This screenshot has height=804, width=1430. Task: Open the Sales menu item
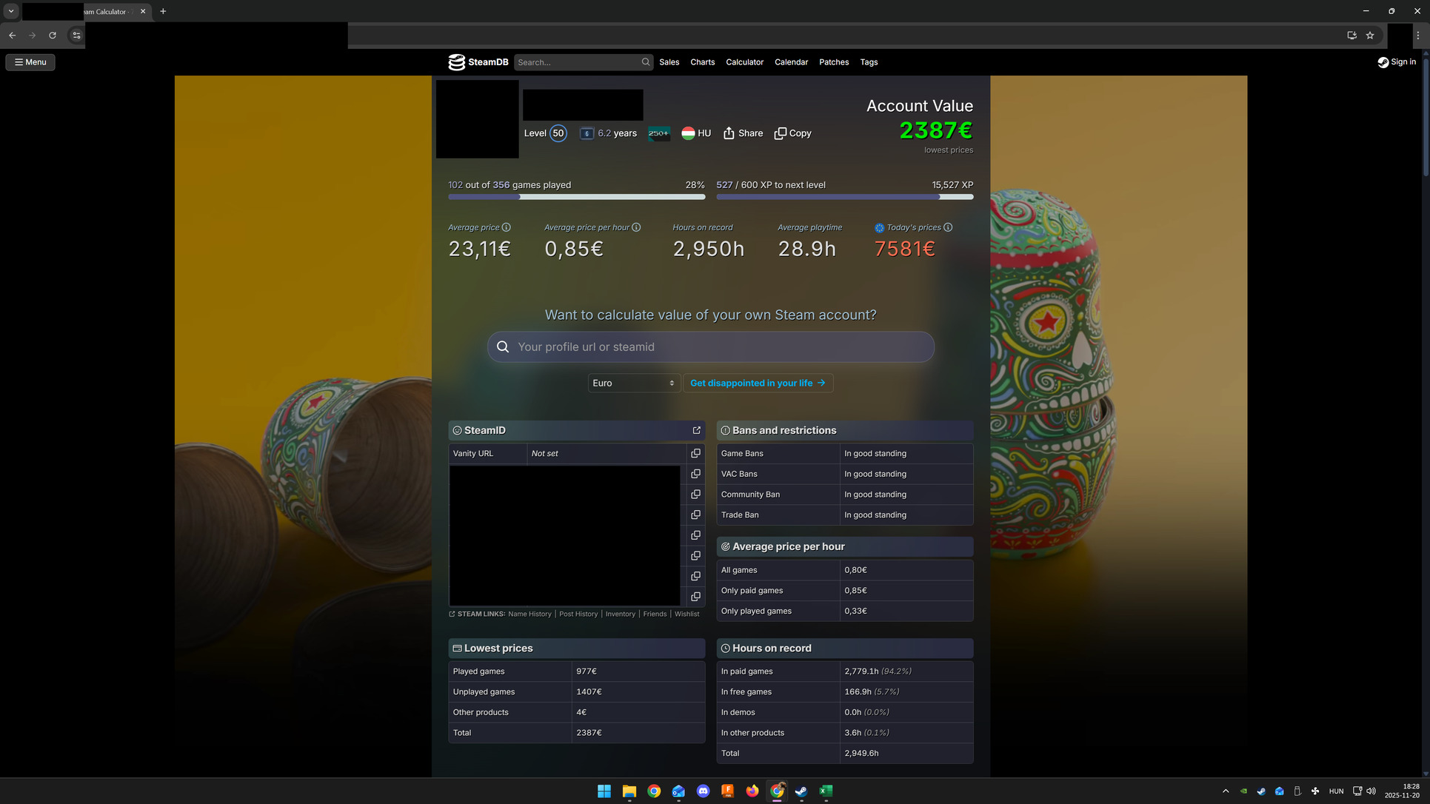pyautogui.click(x=669, y=62)
